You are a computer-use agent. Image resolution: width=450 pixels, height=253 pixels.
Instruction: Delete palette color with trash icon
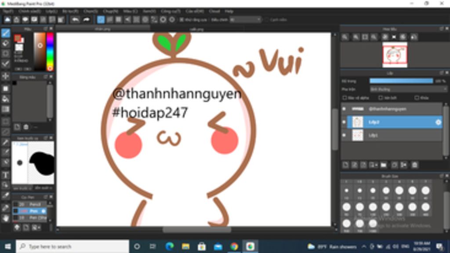26,127
